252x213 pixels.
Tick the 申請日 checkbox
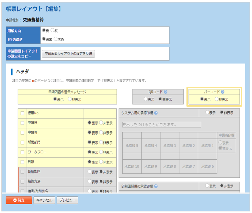click(x=23, y=123)
